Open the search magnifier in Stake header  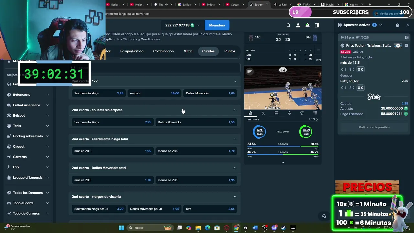click(x=289, y=25)
